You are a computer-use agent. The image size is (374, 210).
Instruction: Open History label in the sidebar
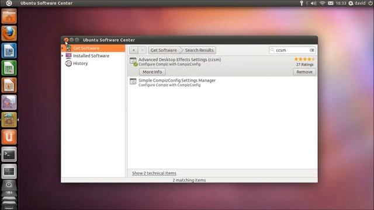coord(81,64)
